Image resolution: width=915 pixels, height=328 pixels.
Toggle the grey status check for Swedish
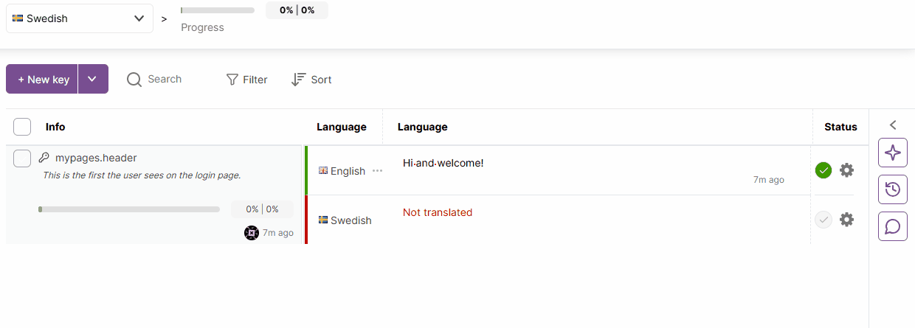click(x=823, y=220)
